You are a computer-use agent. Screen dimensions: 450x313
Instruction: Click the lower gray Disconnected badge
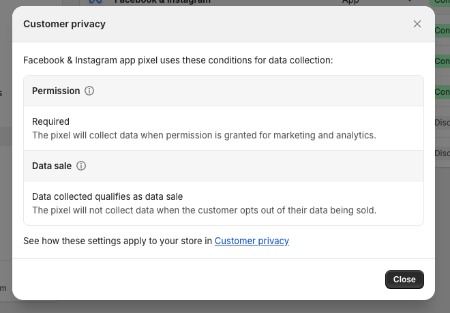(x=442, y=153)
